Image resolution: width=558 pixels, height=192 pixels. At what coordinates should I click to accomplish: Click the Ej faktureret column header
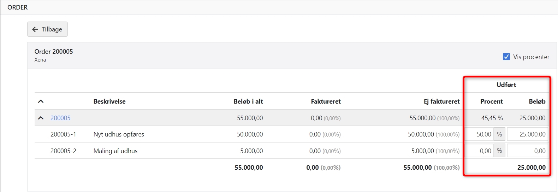[441, 101]
